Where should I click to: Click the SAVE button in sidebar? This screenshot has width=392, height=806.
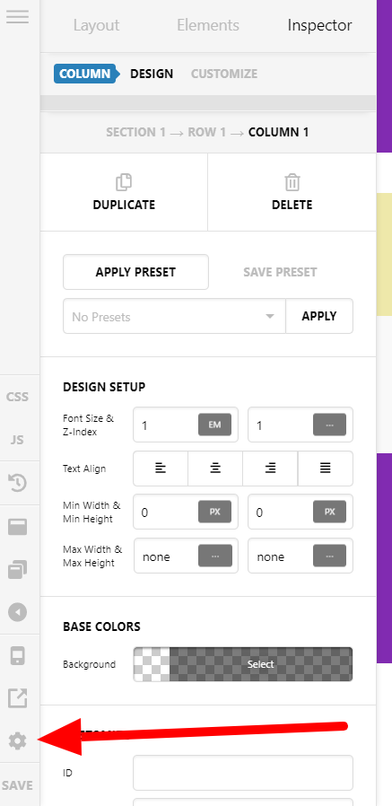coord(17,785)
